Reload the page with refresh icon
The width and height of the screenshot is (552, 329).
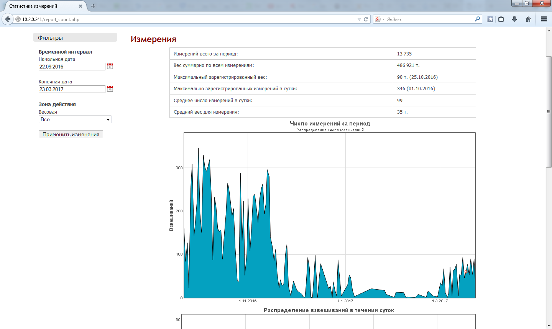[366, 19]
